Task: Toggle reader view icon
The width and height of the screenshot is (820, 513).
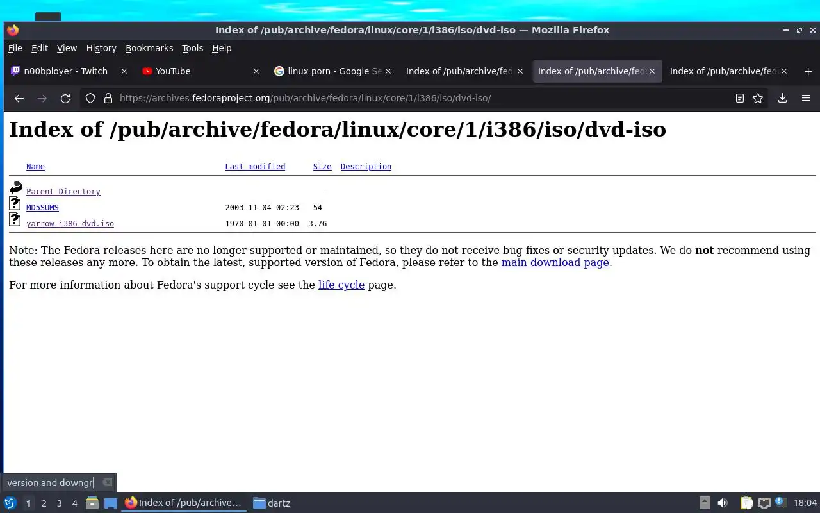Action: 740,98
